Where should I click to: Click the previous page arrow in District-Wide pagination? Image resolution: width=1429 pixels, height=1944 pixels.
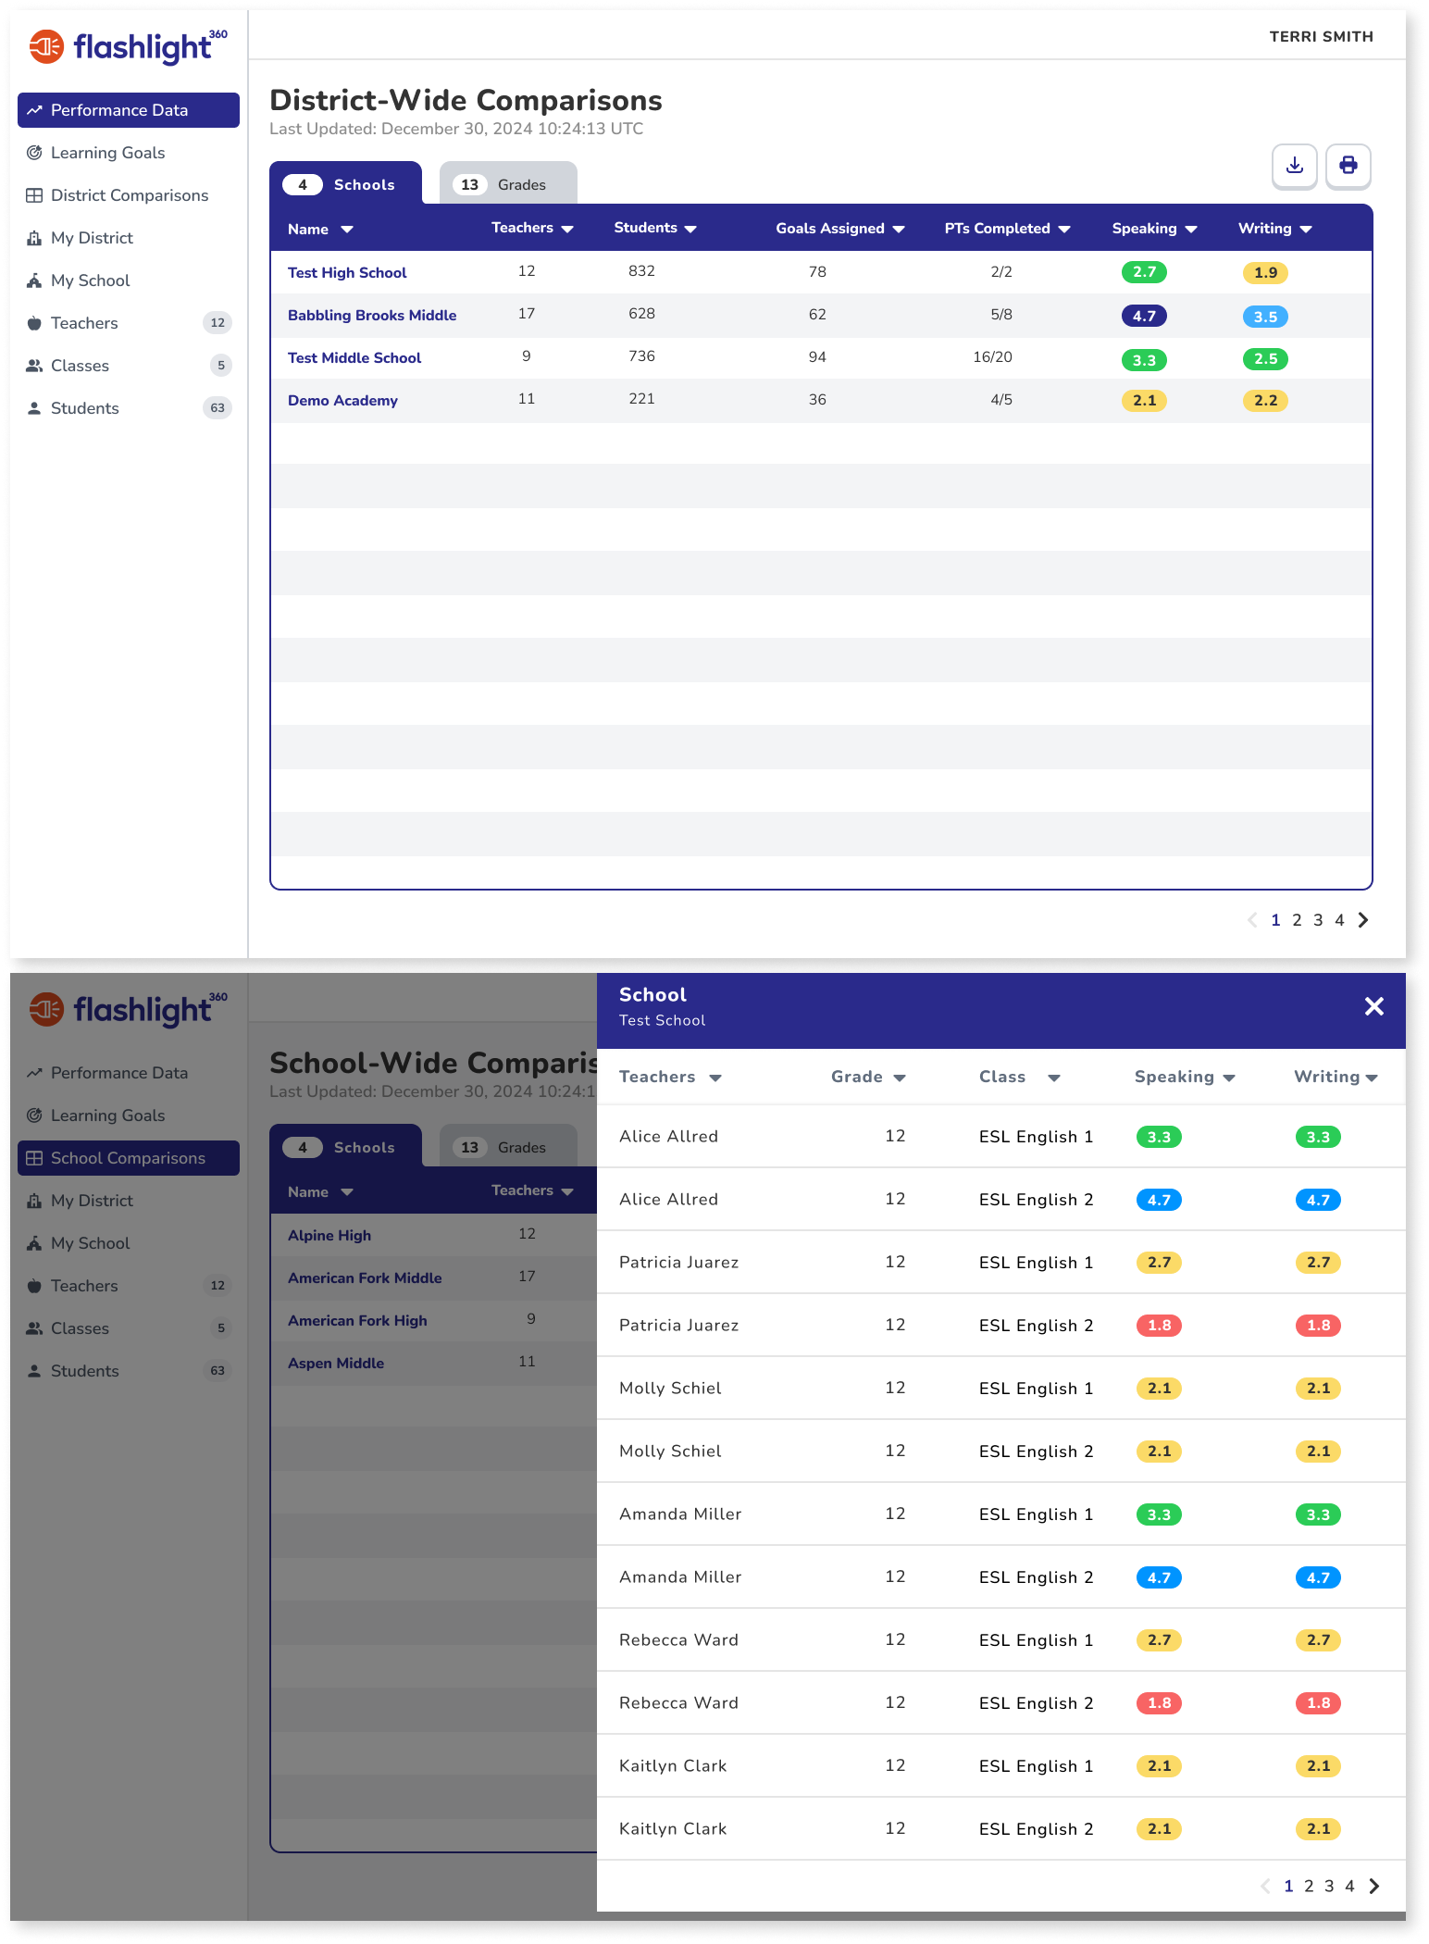coord(1252,920)
